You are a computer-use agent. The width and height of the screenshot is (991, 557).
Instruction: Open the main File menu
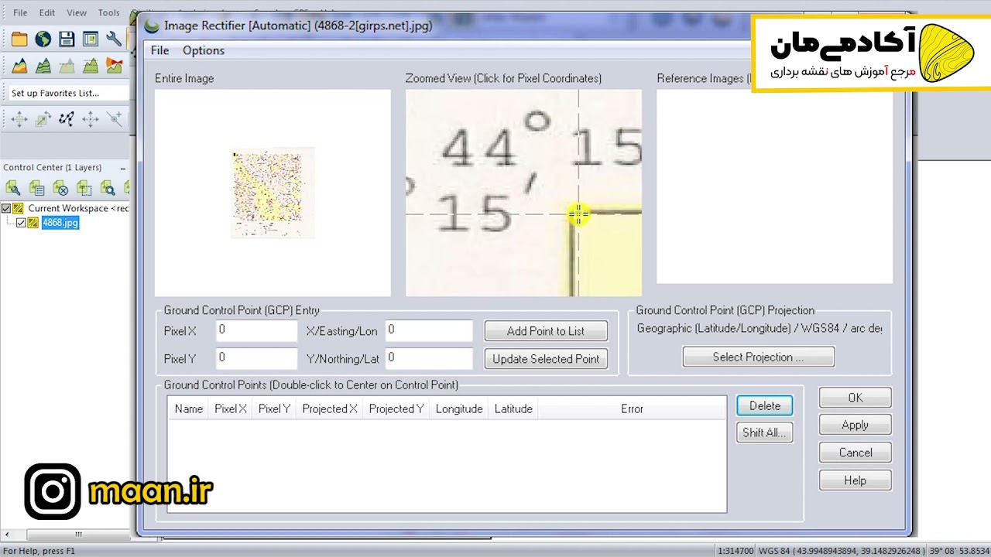20,13
